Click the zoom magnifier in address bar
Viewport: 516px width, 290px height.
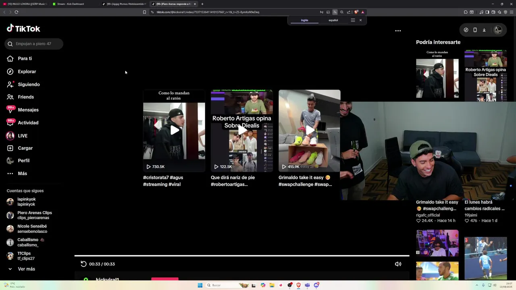pyautogui.click(x=342, y=12)
